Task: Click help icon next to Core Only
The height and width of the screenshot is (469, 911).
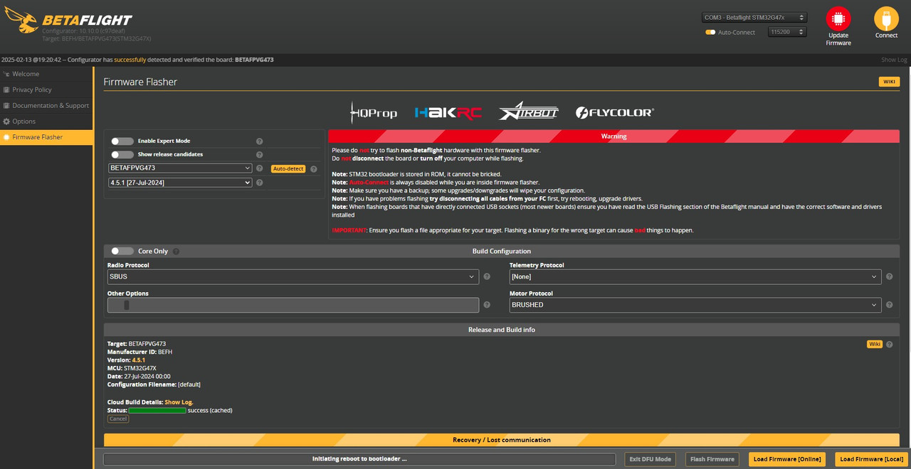Action: pyautogui.click(x=176, y=252)
